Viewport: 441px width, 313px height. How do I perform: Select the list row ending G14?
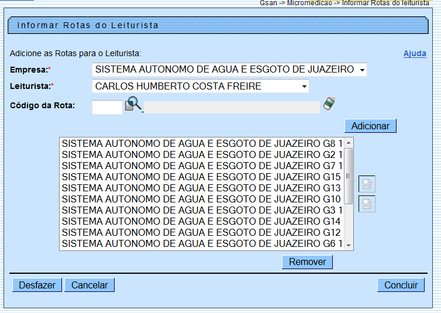[x=202, y=221]
